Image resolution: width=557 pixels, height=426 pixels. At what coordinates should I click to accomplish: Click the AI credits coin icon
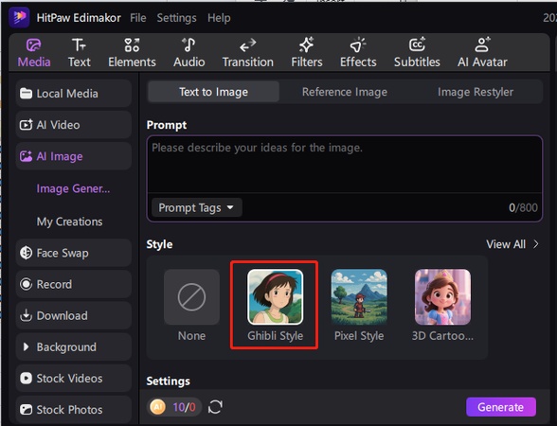click(157, 406)
